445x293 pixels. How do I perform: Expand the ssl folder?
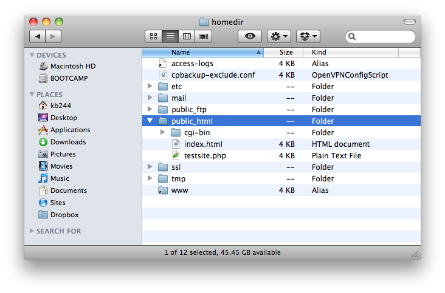pos(150,167)
